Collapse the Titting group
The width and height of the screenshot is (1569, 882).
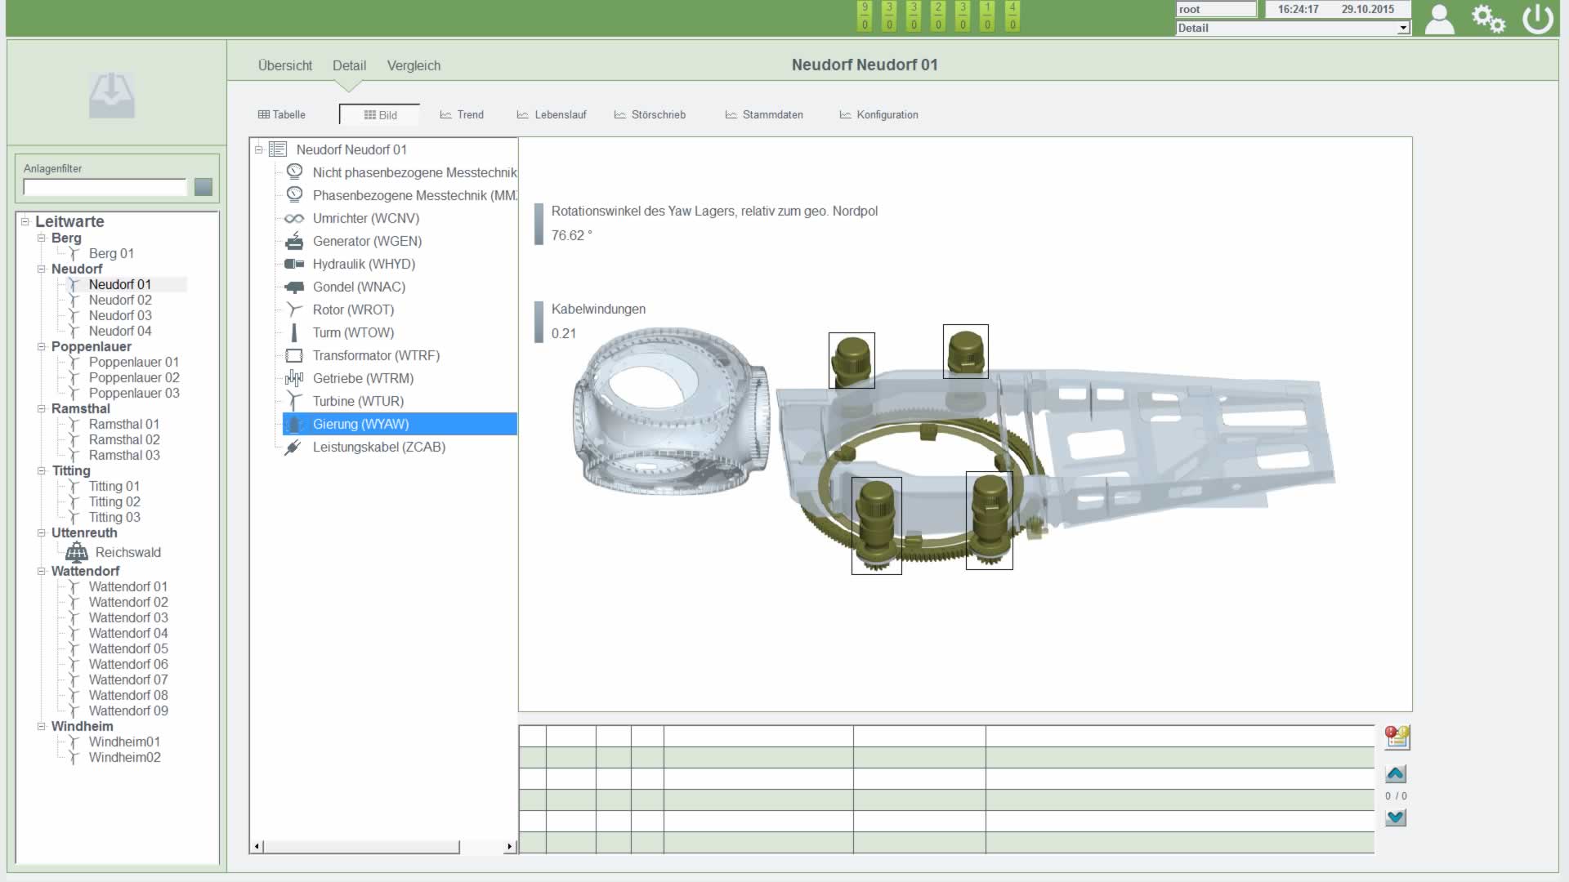[x=41, y=470]
